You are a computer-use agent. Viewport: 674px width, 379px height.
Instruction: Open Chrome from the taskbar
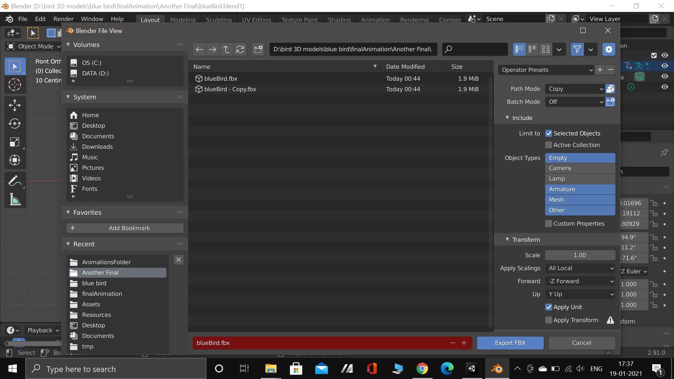(422, 369)
